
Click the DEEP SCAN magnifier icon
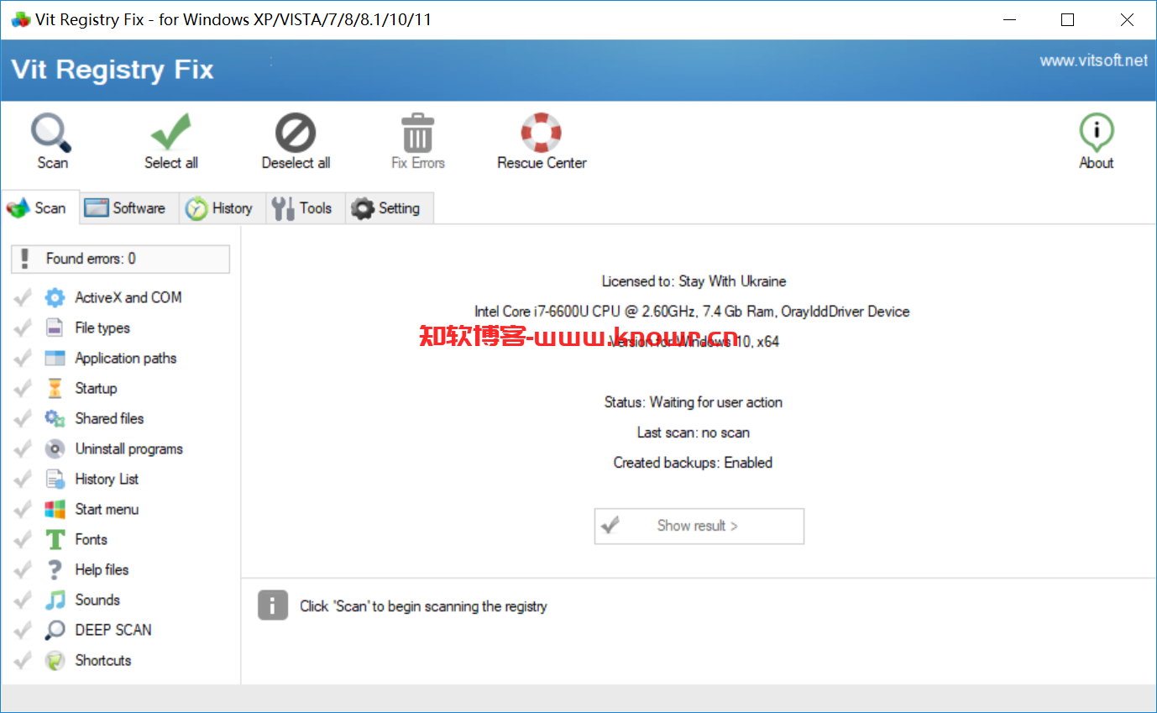tap(55, 630)
